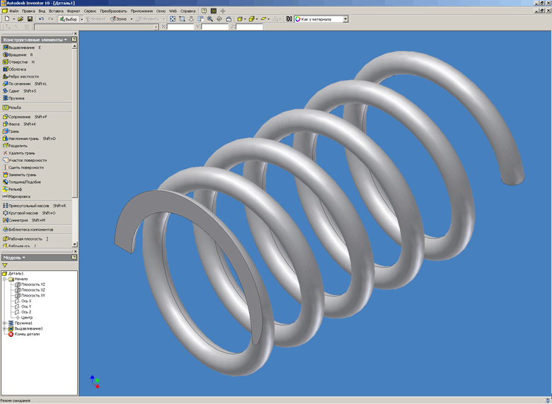Select the Сшить поверхности tool
Viewport: 552px width, 404px height.
[23, 168]
